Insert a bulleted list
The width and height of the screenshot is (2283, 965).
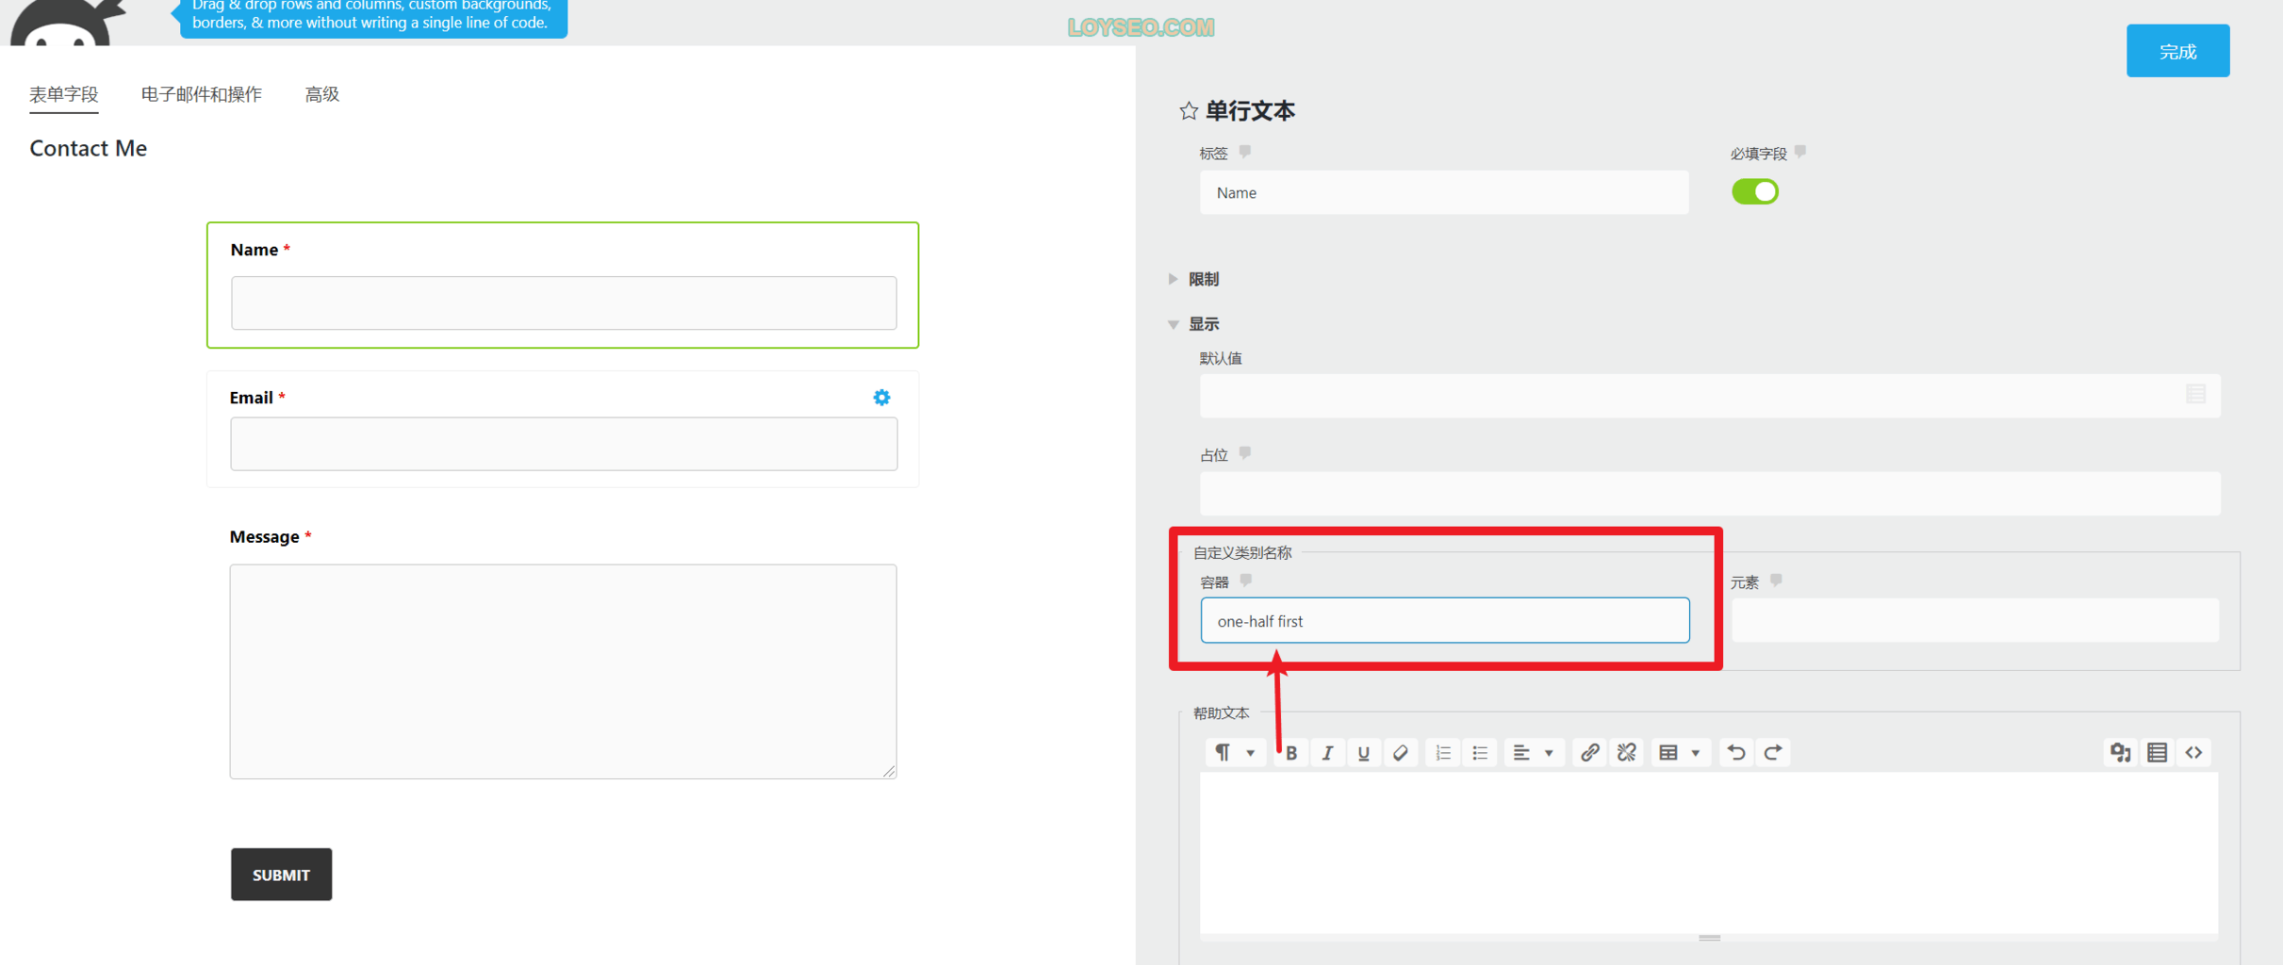pyautogui.click(x=1480, y=752)
